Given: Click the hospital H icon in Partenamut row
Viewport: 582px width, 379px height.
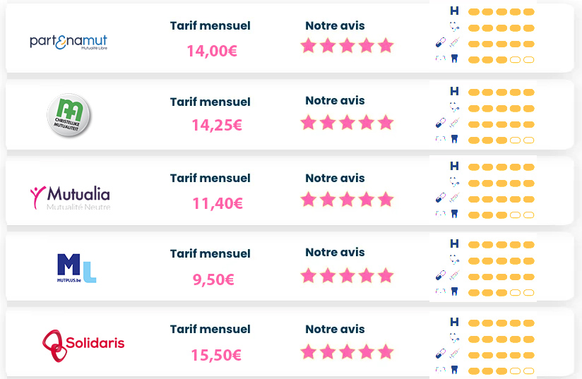Looking at the screenshot, I should click(x=454, y=11).
